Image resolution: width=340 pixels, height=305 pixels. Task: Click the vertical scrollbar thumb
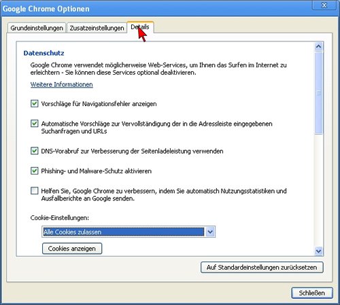coord(319,93)
